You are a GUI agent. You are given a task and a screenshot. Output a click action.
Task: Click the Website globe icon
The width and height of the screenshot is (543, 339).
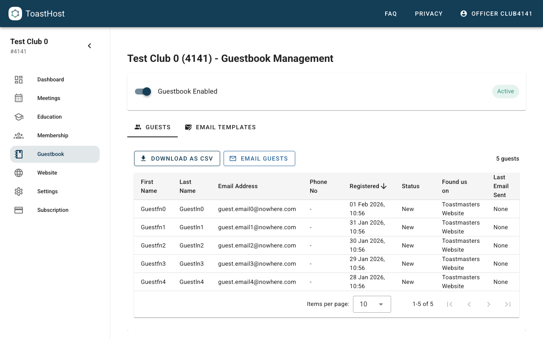tap(19, 172)
